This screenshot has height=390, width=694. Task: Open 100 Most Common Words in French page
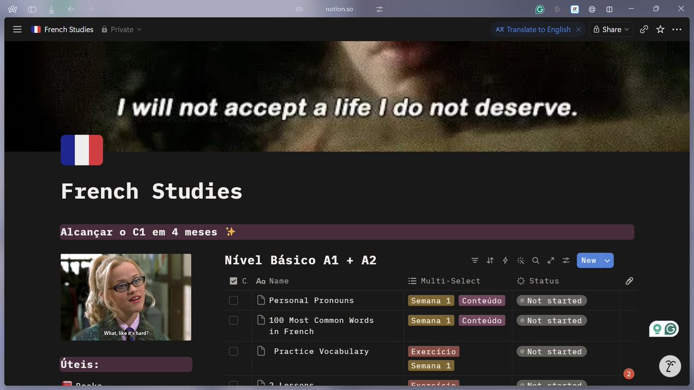321,326
